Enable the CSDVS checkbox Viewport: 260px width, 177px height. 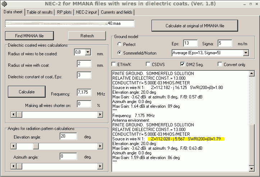(x=148, y=64)
